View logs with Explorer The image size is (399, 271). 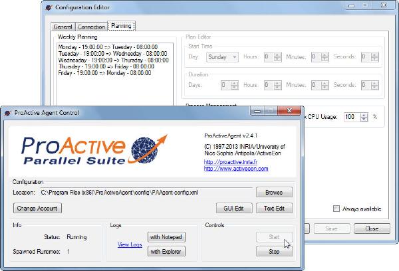[166, 252]
